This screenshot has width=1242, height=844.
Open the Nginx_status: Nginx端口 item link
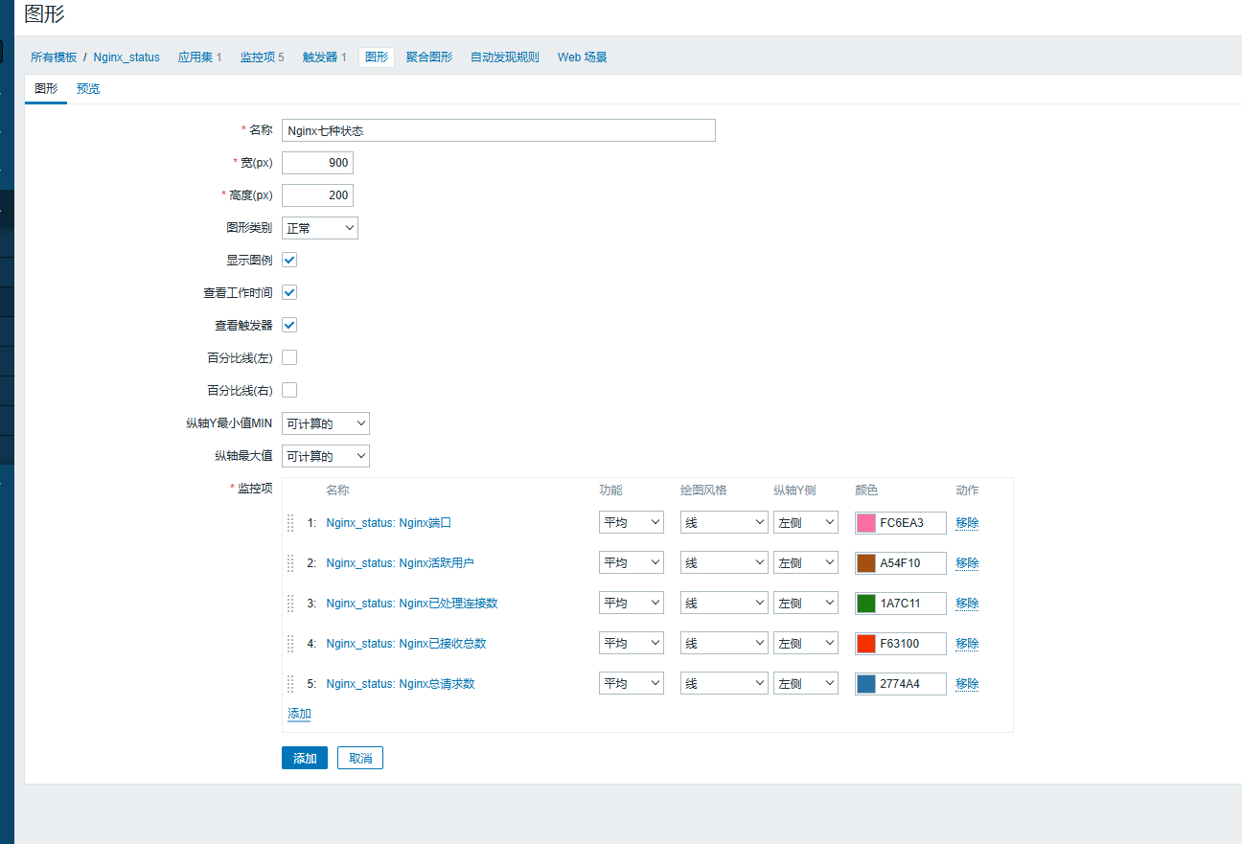click(x=388, y=523)
